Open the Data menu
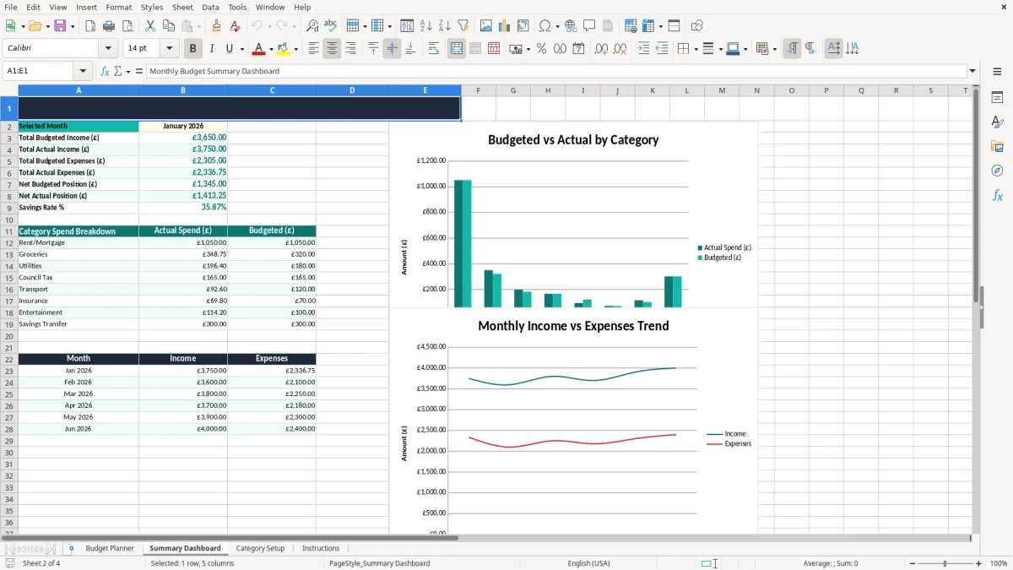1013x570 pixels. click(210, 7)
